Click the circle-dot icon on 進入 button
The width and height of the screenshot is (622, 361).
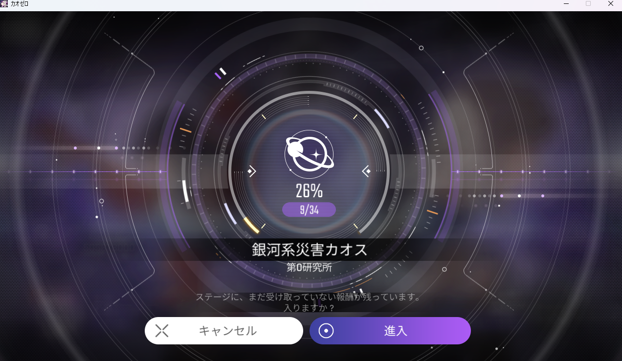coord(326,331)
